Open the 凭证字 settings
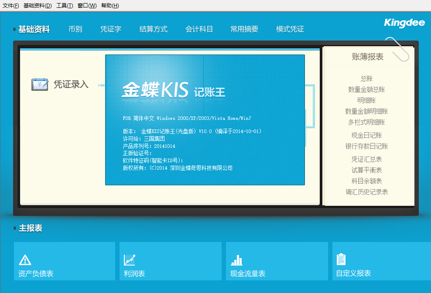 (x=111, y=29)
